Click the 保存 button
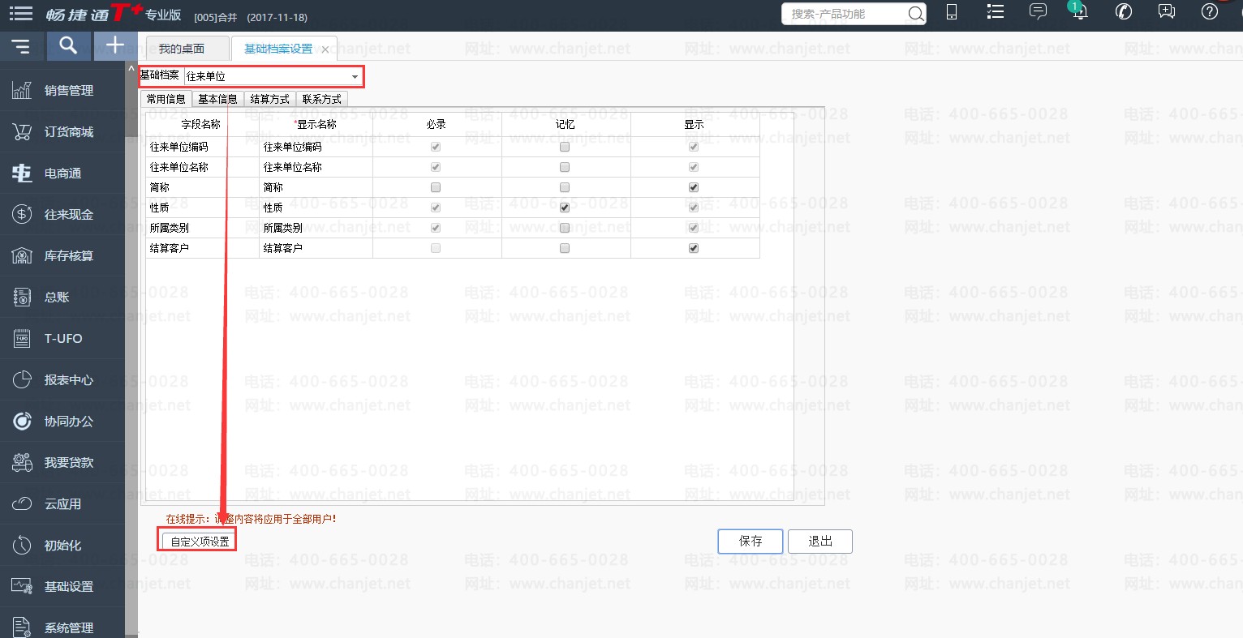The width and height of the screenshot is (1243, 638). (x=751, y=542)
